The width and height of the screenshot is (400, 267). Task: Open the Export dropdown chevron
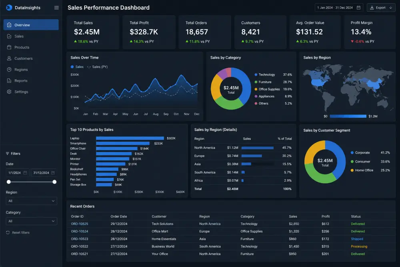click(x=390, y=8)
